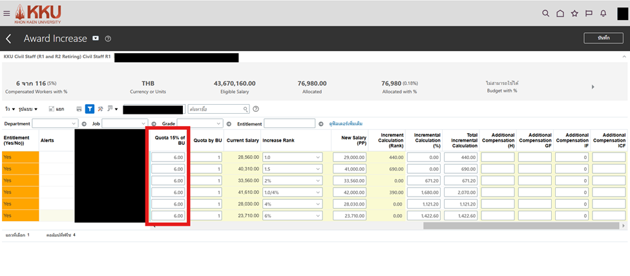Click the add more filters link
The image size is (630, 276).
346,123
